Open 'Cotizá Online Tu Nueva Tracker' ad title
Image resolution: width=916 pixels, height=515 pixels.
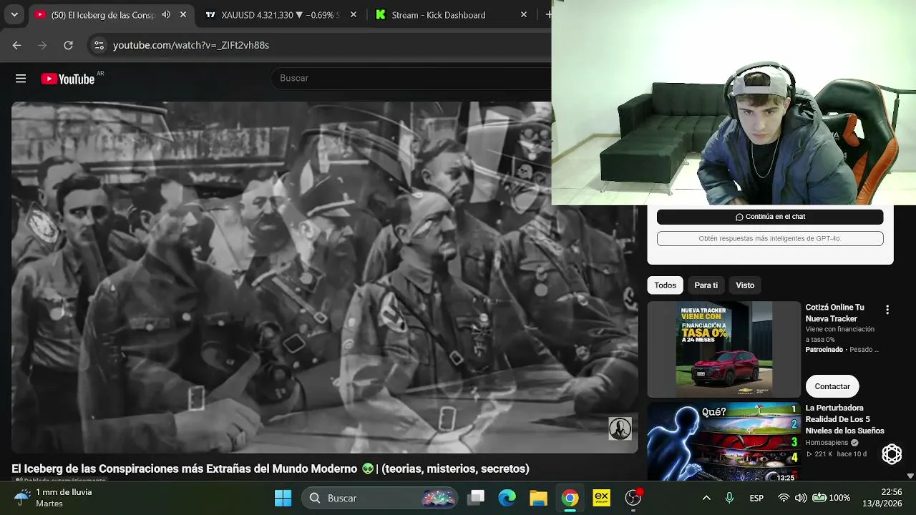tap(835, 313)
